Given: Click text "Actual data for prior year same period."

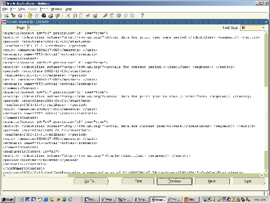Looking at the screenshot, I should coord(147,37).
